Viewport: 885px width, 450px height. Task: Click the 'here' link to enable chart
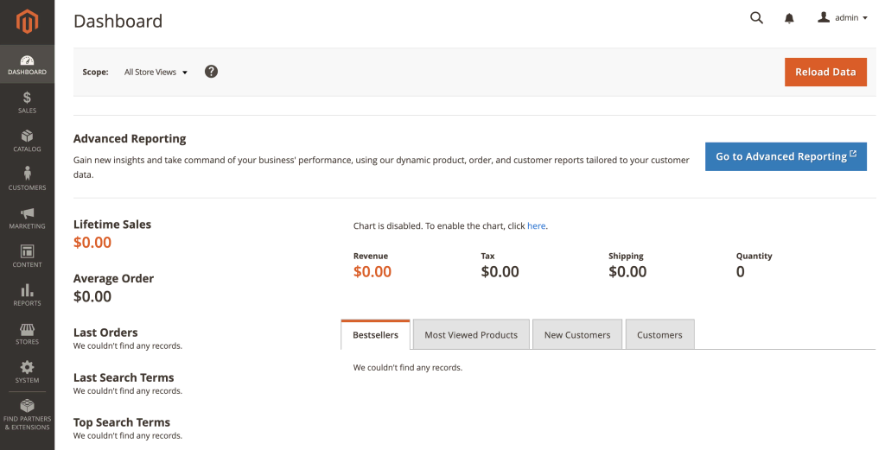click(x=536, y=226)
